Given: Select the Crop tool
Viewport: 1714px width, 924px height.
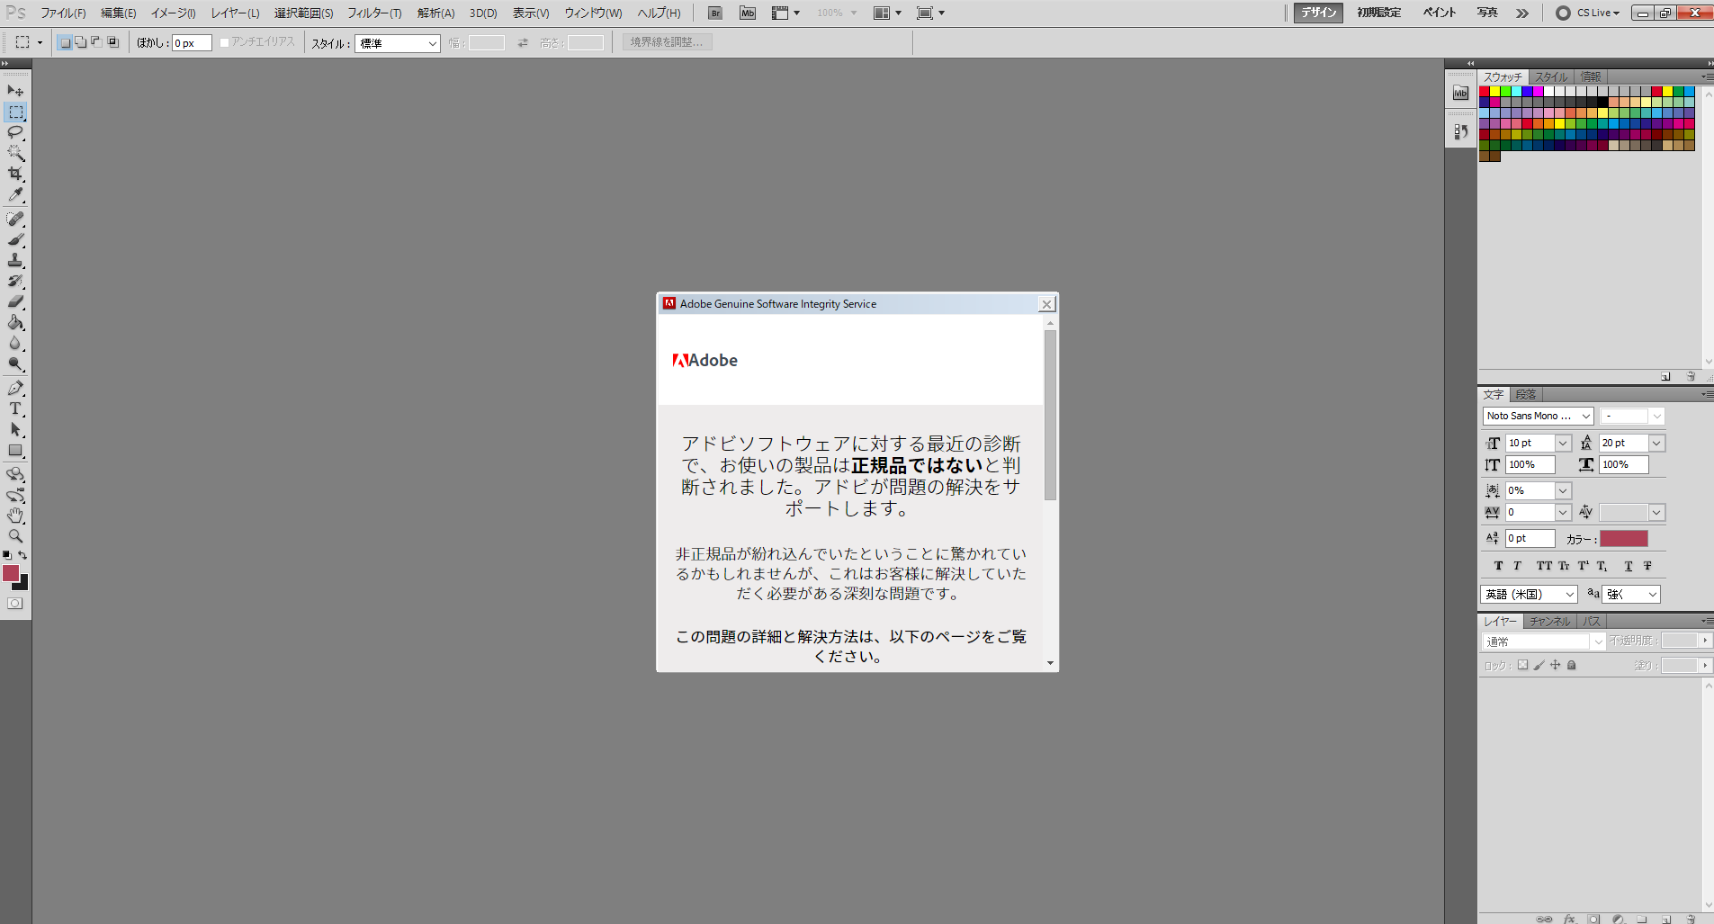Looking at the screenshot, I should 15,175.
